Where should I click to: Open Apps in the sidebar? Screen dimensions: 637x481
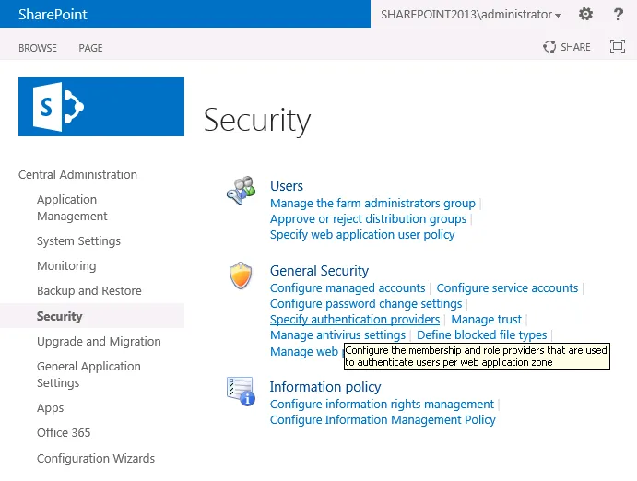tap(51, 408)
